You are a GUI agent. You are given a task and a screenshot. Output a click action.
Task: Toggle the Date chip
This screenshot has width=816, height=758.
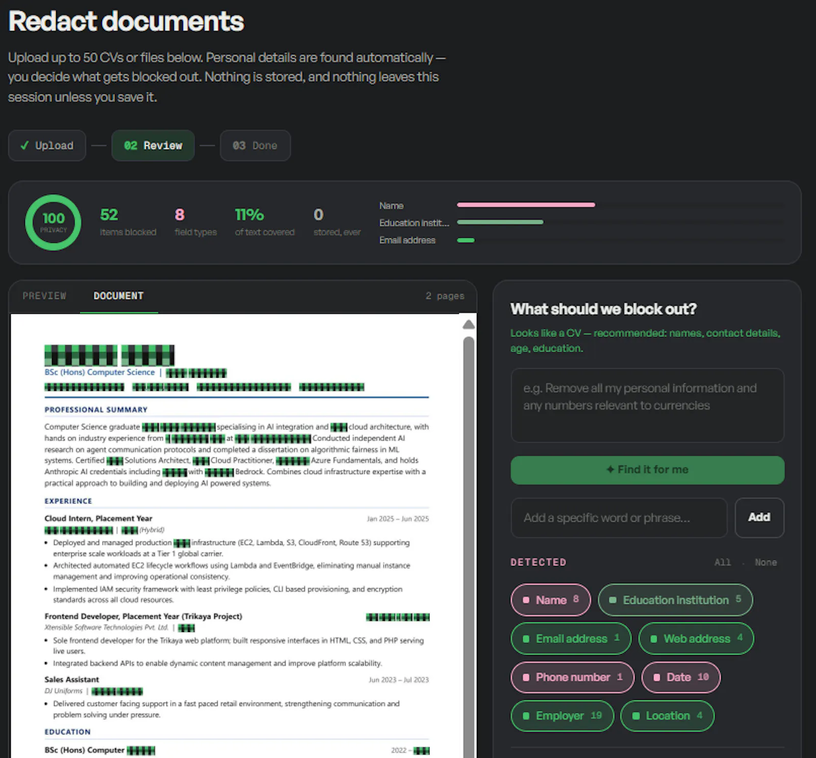681,677
